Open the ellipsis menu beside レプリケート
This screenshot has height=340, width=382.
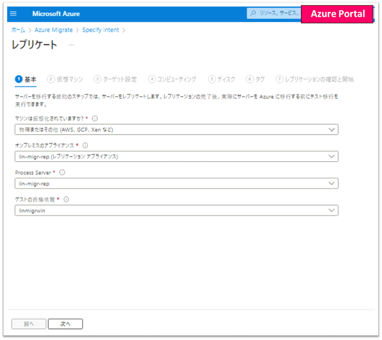(71, 45)
